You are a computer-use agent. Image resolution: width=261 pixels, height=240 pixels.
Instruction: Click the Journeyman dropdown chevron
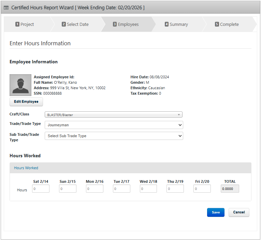click(180, 125)
